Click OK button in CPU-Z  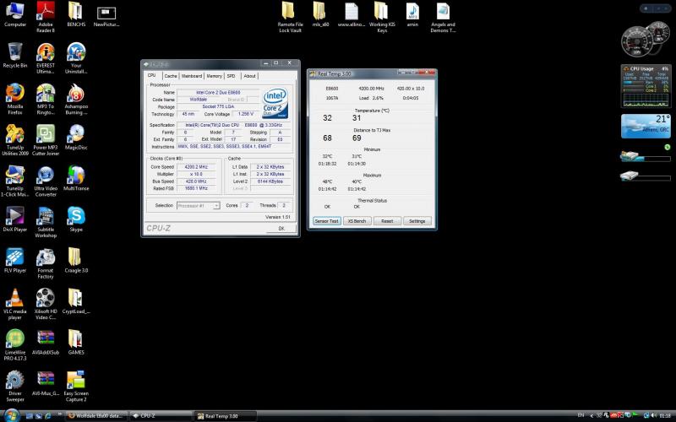[281, 228]
